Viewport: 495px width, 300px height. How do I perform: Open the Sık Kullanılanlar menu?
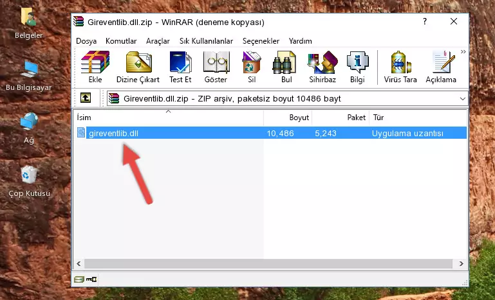[206, 41]
